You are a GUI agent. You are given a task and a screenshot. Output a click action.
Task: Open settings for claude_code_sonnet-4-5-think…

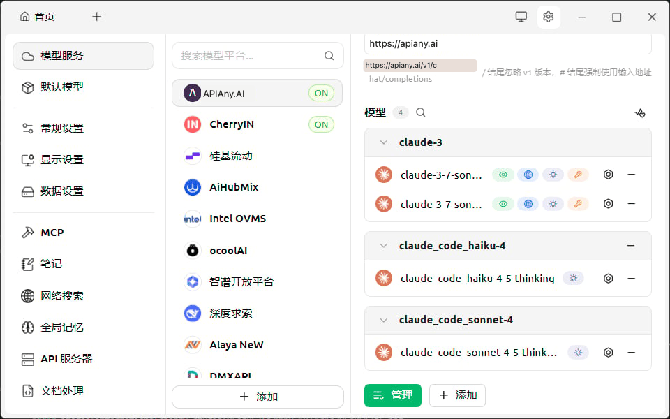[608, 352]
